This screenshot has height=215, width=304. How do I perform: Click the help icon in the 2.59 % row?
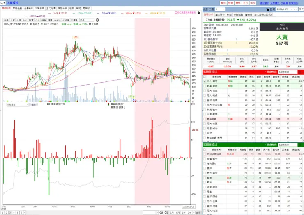227,54
